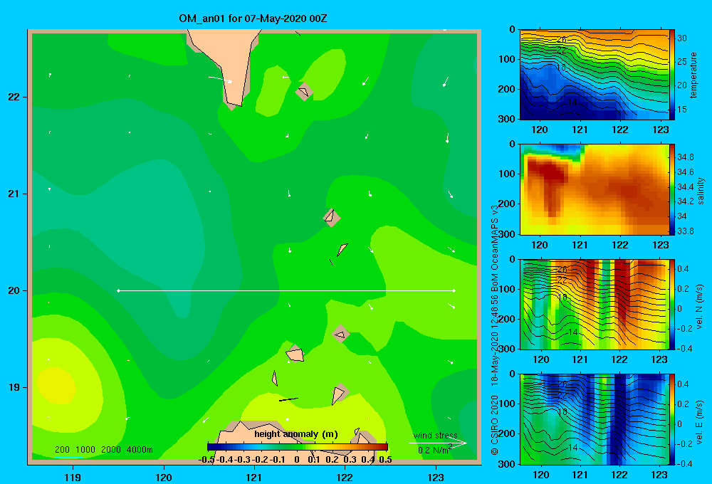Screen dimensions: 712x484
Task: Open the northward velocity section plot
Action: point(594,304)
